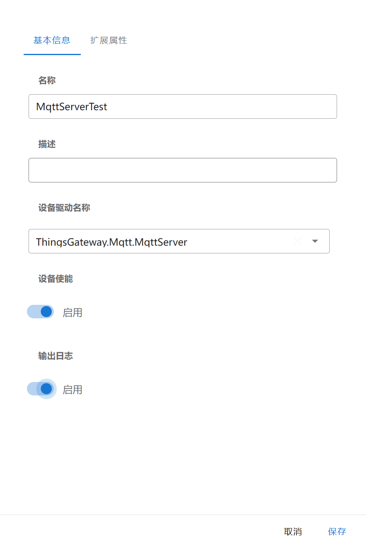366x546 pixels.
Task: Save the device with 保存
Action: 337,531
